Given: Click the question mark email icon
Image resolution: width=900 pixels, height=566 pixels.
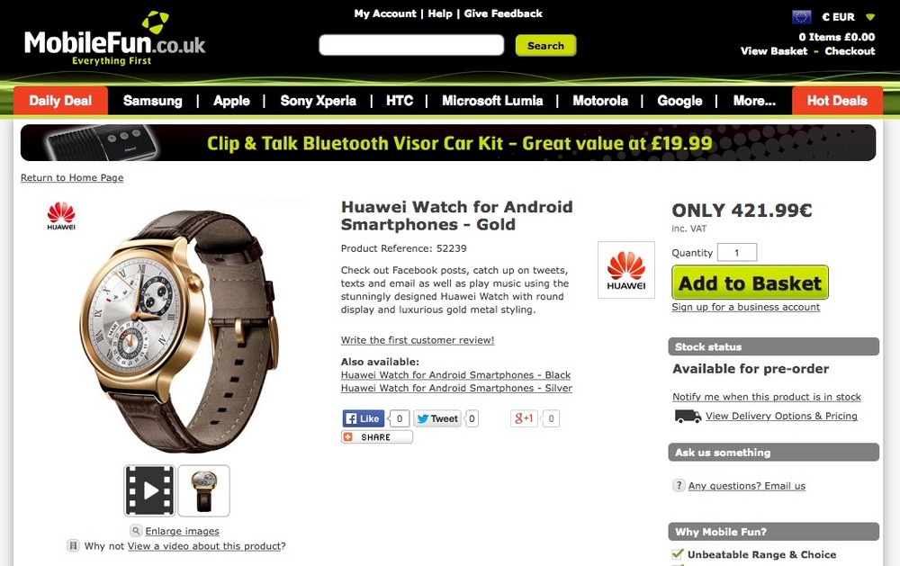Looking at the screenshot, I should [x=679, y=485].
